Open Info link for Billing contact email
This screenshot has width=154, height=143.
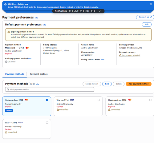[103, 60]
